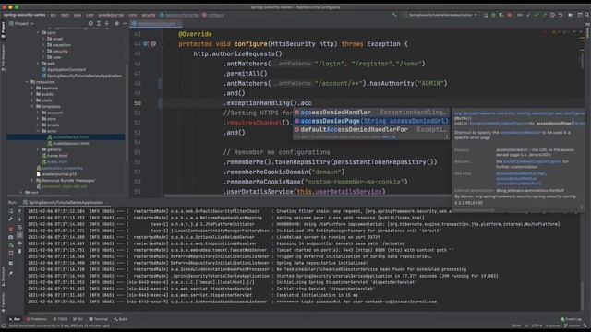Click the up arrow in Run console

(x=19, y=211)
